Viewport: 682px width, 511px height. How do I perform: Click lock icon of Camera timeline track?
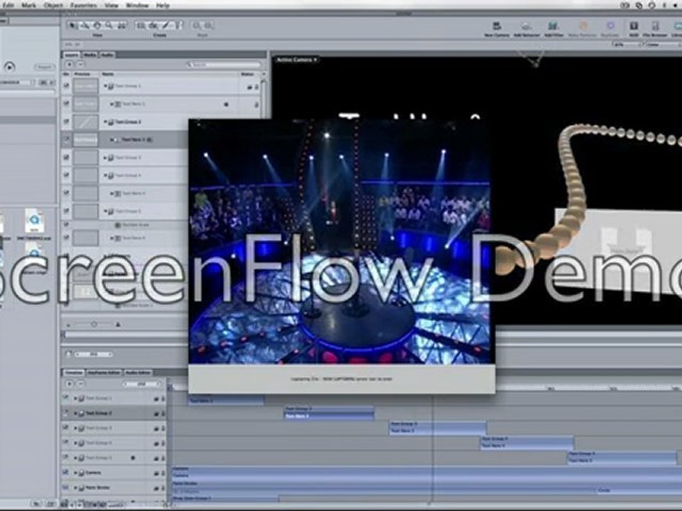pos(163,473)
